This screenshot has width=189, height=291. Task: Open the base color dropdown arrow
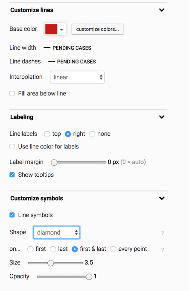point(61,30)
